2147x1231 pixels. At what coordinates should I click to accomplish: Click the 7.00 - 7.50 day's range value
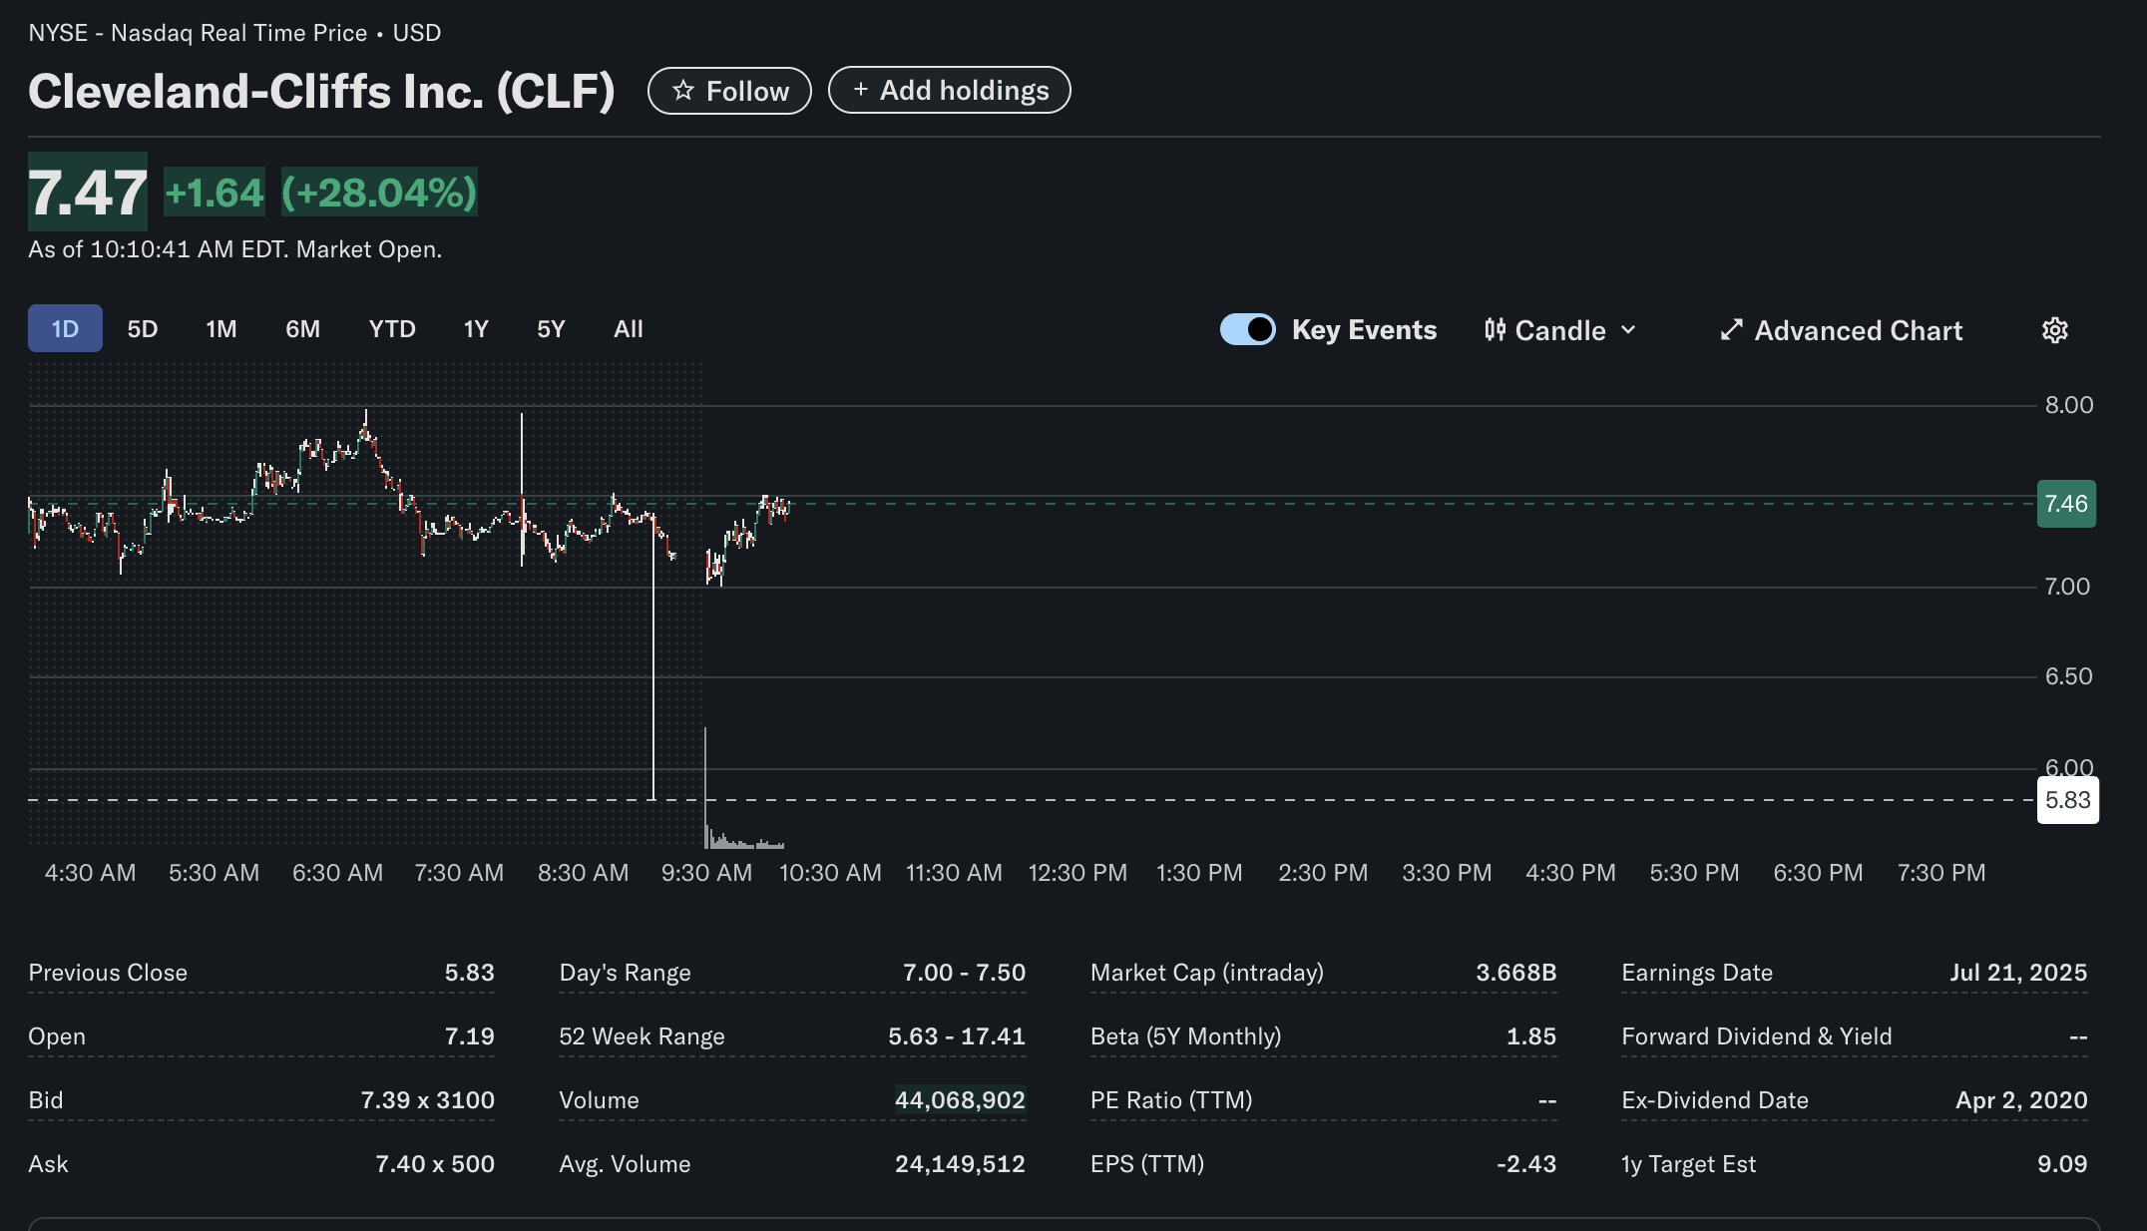[x=964, y=973]
